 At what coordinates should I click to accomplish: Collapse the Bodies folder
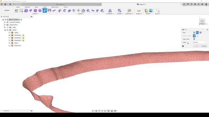(5, 30)
